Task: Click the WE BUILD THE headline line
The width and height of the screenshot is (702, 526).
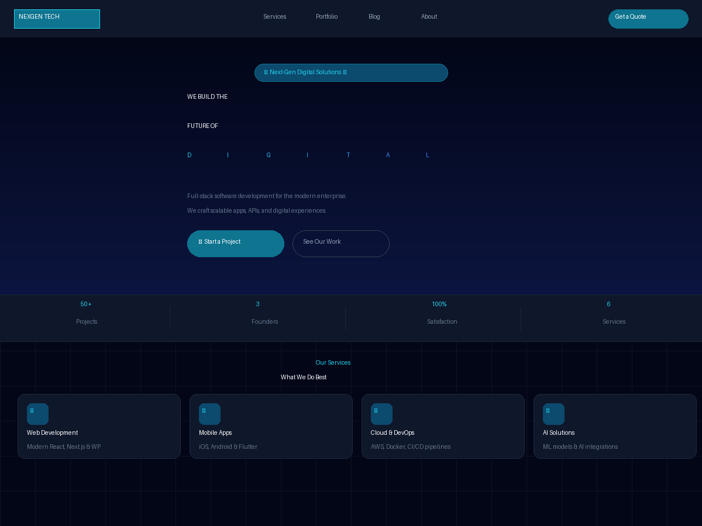Action: (x=208, y=97)
